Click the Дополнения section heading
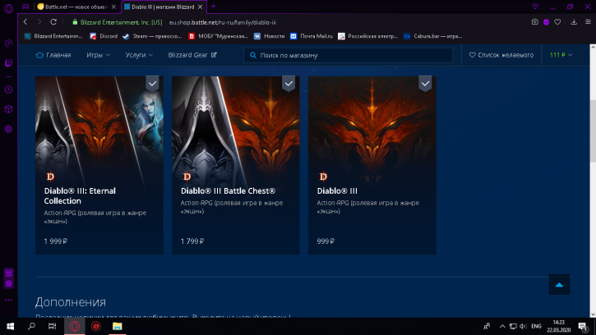This screenshot has height=335, width=596. point(71,302)
